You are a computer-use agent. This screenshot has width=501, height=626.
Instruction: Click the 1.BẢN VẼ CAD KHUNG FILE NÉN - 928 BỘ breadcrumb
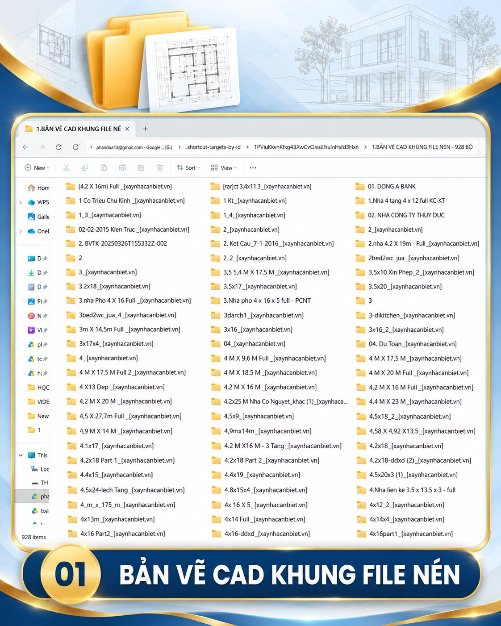[x=422, y=147]
